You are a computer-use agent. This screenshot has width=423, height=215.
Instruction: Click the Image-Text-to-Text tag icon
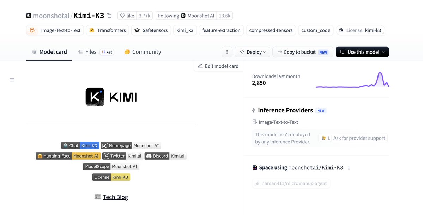pyautogui.click(x=32, y=30)
